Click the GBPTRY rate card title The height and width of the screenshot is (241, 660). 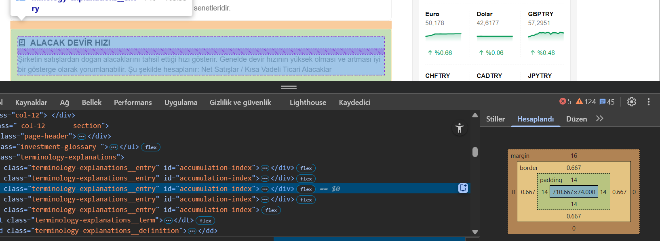click(x=541, y=14)
